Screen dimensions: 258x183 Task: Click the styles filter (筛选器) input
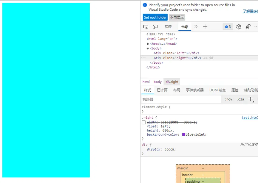(181, 99)
